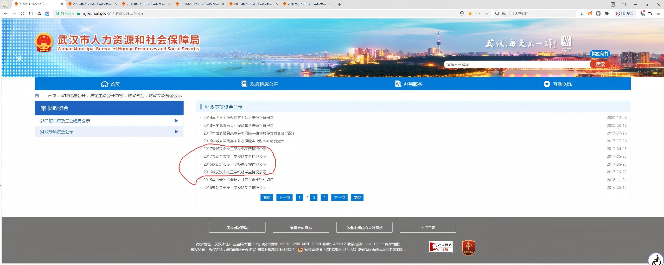
Task: Click the accessibility wheelchair icon
Action: coord(656,260)
